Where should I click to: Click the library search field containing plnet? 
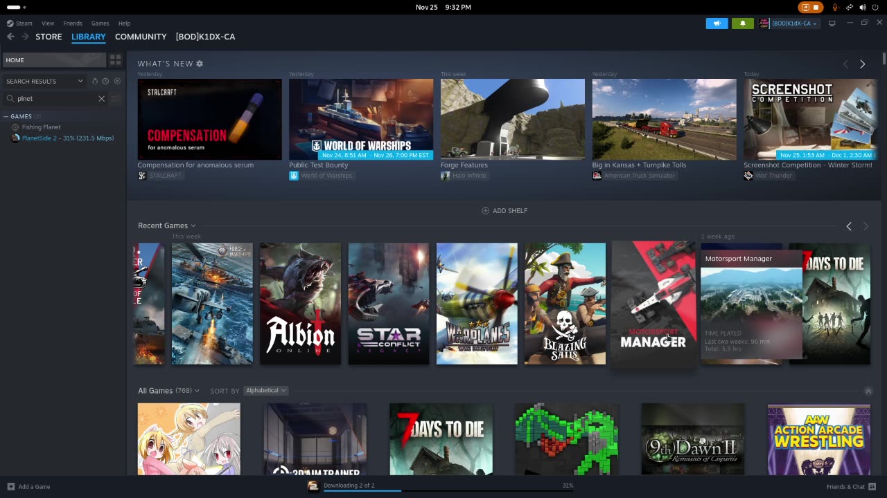click(x=55, y=98)
